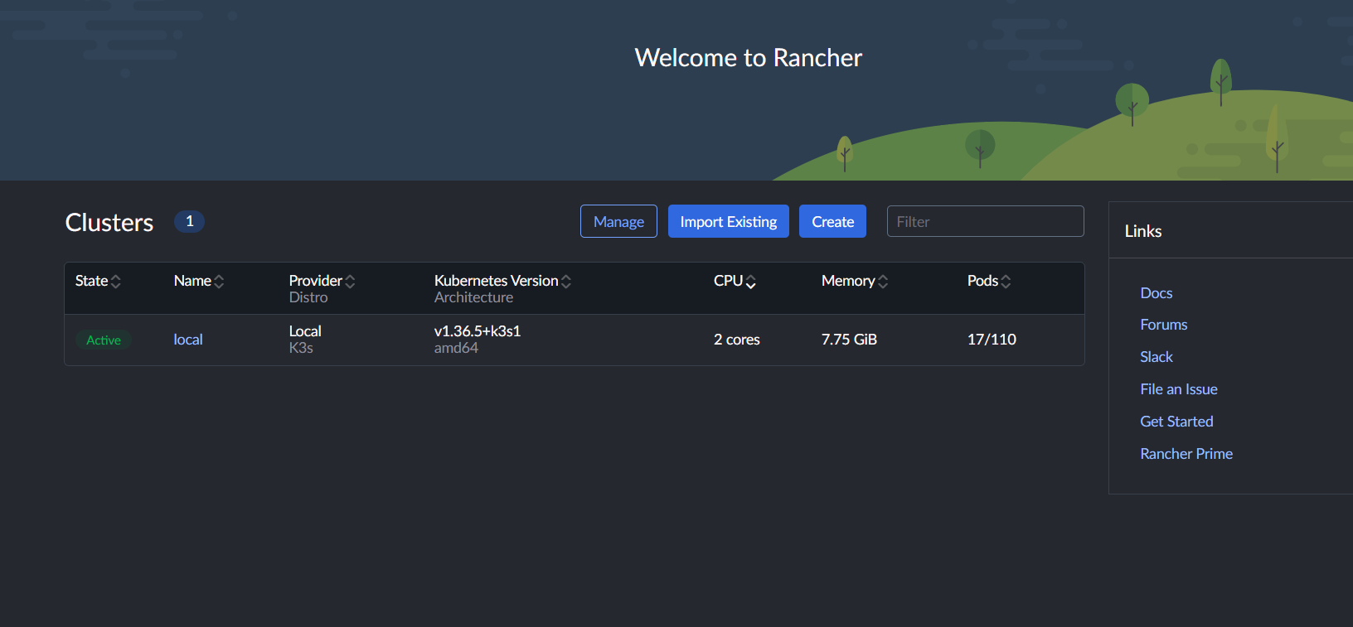The height and width of the screenshot is (627, 1353).
Task: Open the Slack link
Action: coord(1157,357)
